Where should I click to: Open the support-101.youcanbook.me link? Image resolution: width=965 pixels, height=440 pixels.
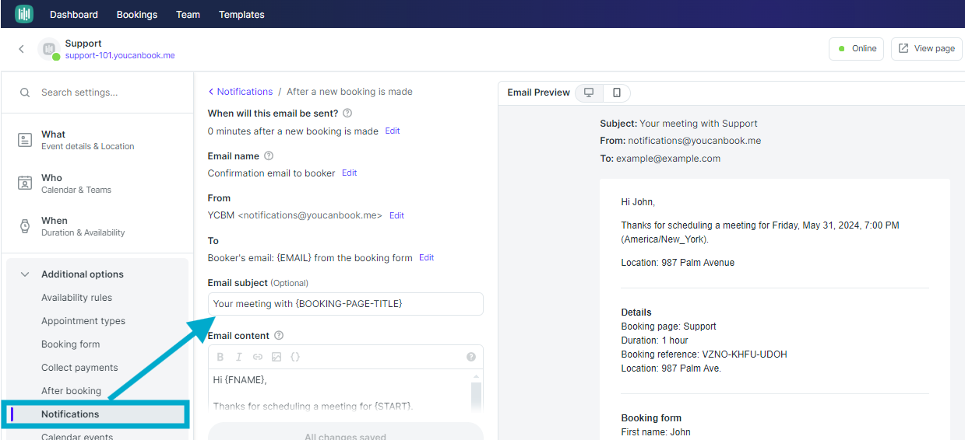[120, 56]
